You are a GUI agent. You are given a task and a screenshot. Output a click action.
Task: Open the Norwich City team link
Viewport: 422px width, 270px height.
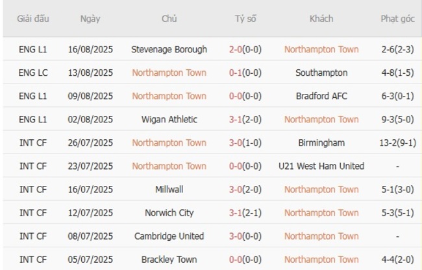169,212
